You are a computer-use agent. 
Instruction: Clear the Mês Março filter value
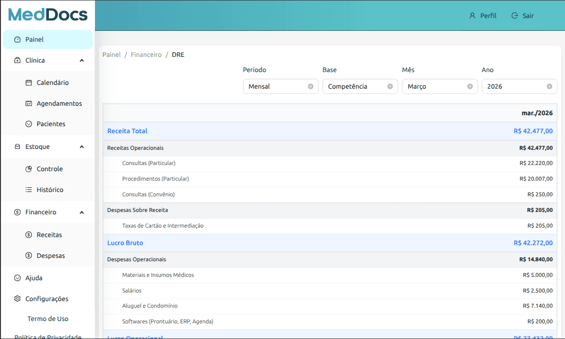click(x=470, y=86)
